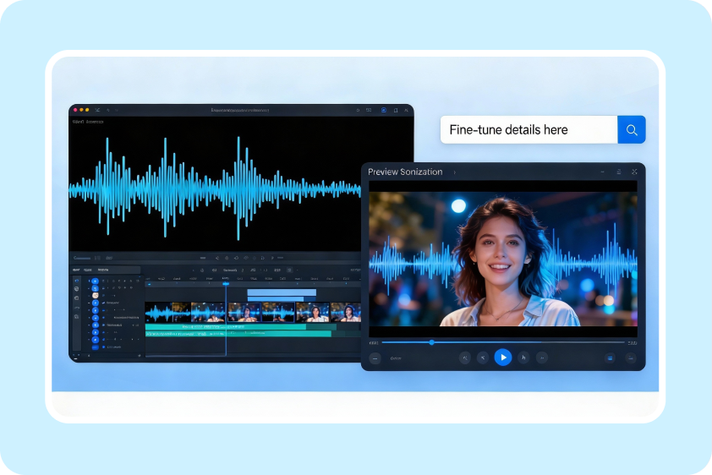Open the blue list icon in preview controls
Image resolution: width=712 pixels, height=475 pixels.
click(x=610, y=358)
